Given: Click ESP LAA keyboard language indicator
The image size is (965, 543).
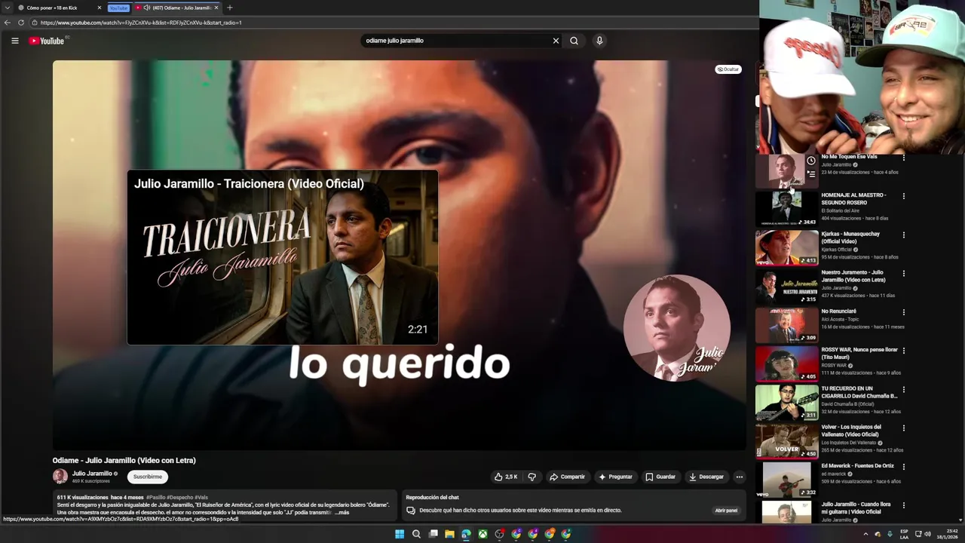Looking at the screenshot, I should [x=904, y=534].
